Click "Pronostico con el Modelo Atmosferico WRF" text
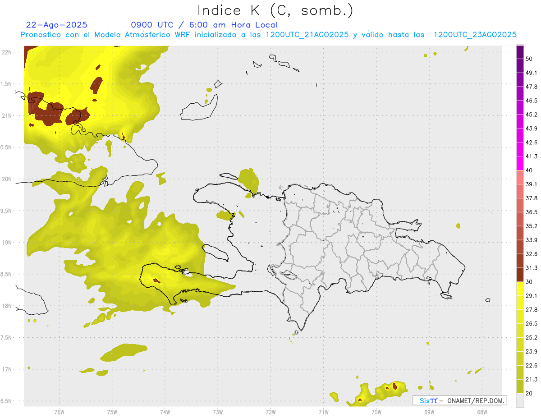 coord(106,35)
